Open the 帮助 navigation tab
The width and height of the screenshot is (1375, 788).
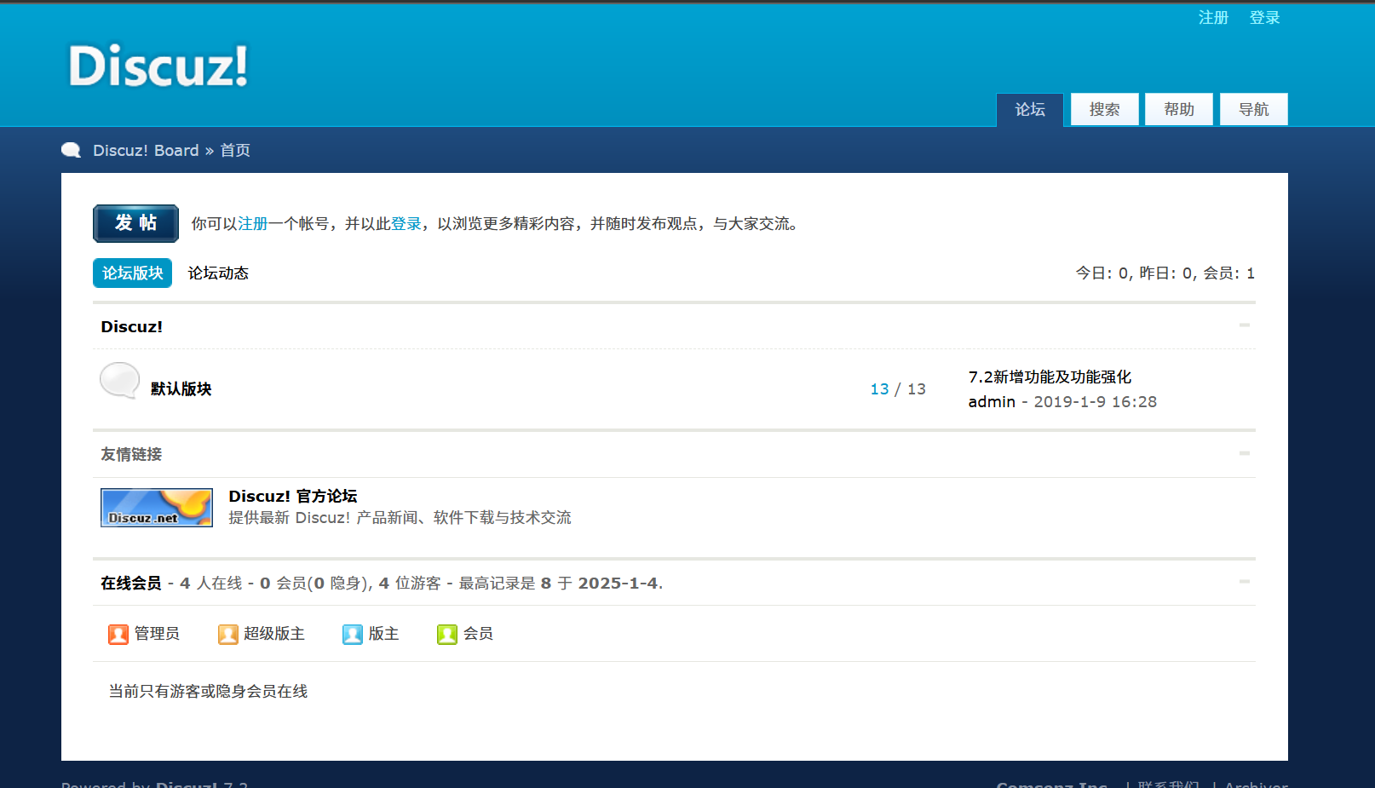(x=1179, y=110)
